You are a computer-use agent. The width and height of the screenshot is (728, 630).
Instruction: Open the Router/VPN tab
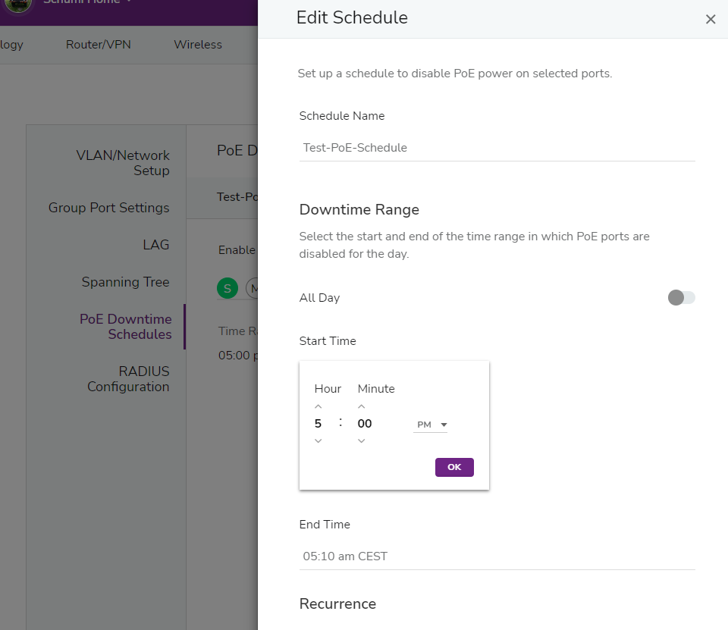coord(99,45)
